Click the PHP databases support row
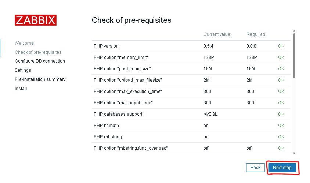 (x=191, y=114)
